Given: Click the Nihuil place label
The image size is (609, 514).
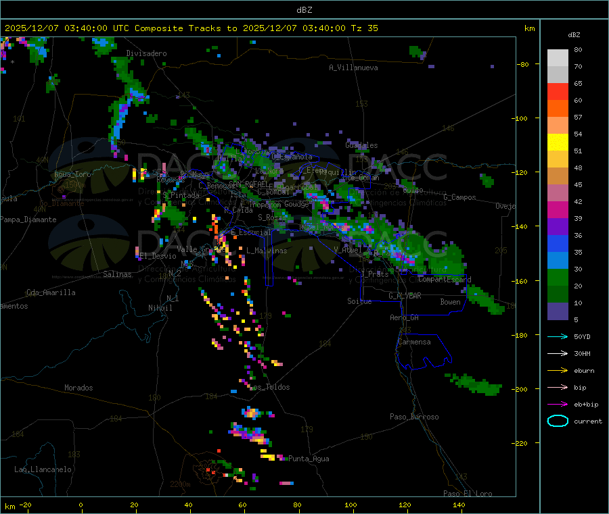Looking at the screenshot, I should click(x=160, y=308).
